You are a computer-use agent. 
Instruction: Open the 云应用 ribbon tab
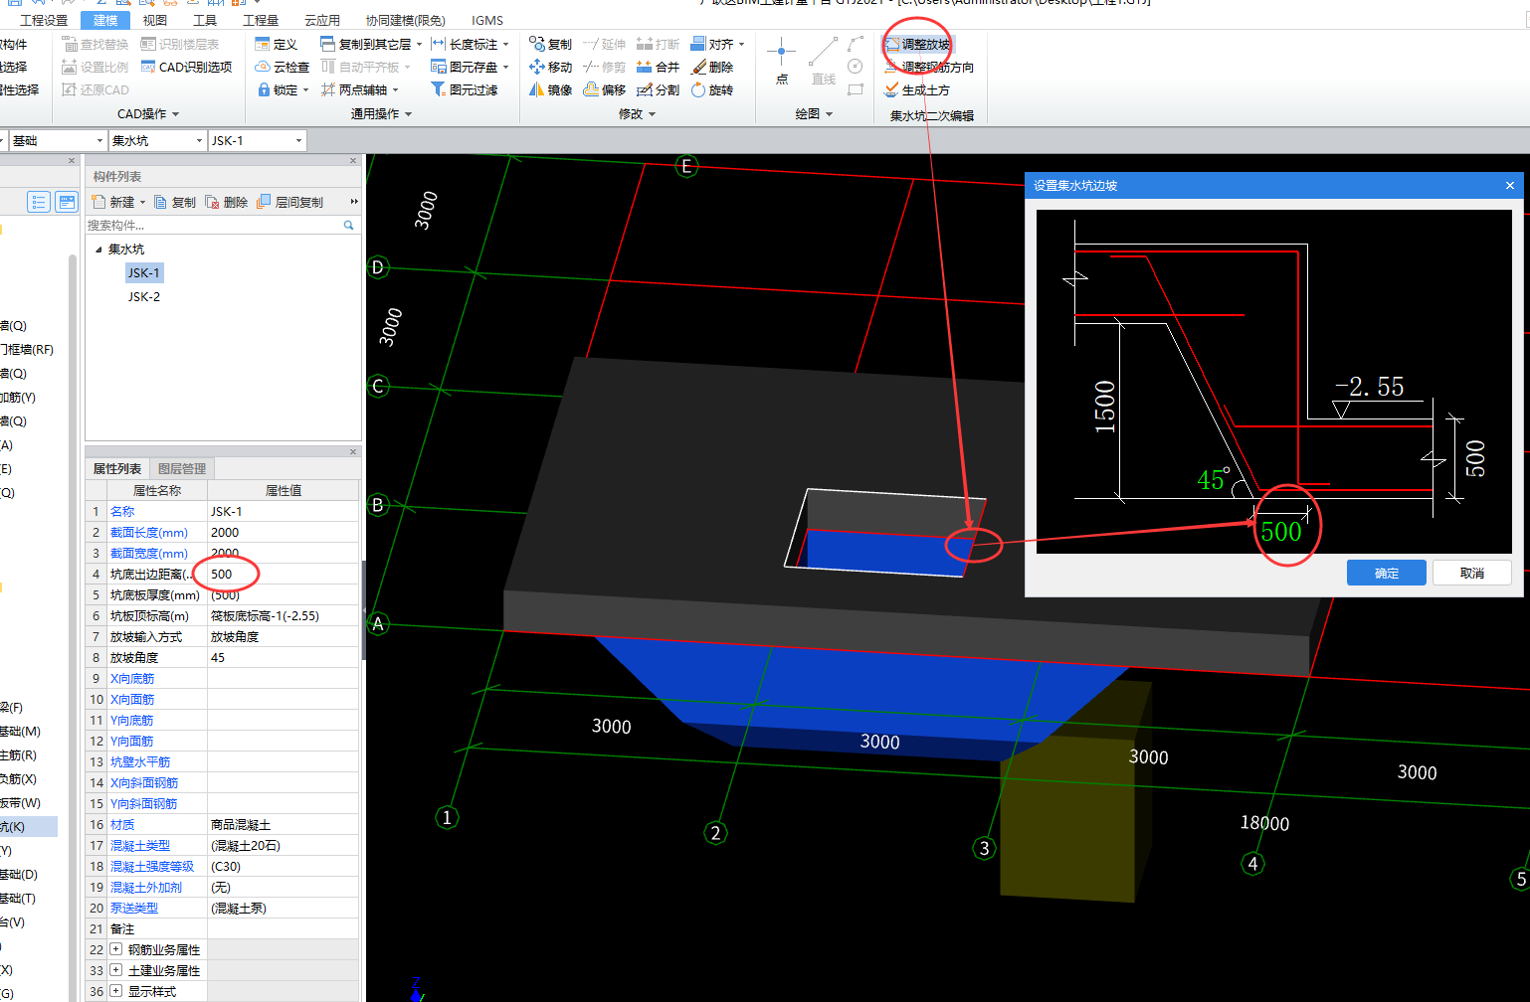coord(322,20)
